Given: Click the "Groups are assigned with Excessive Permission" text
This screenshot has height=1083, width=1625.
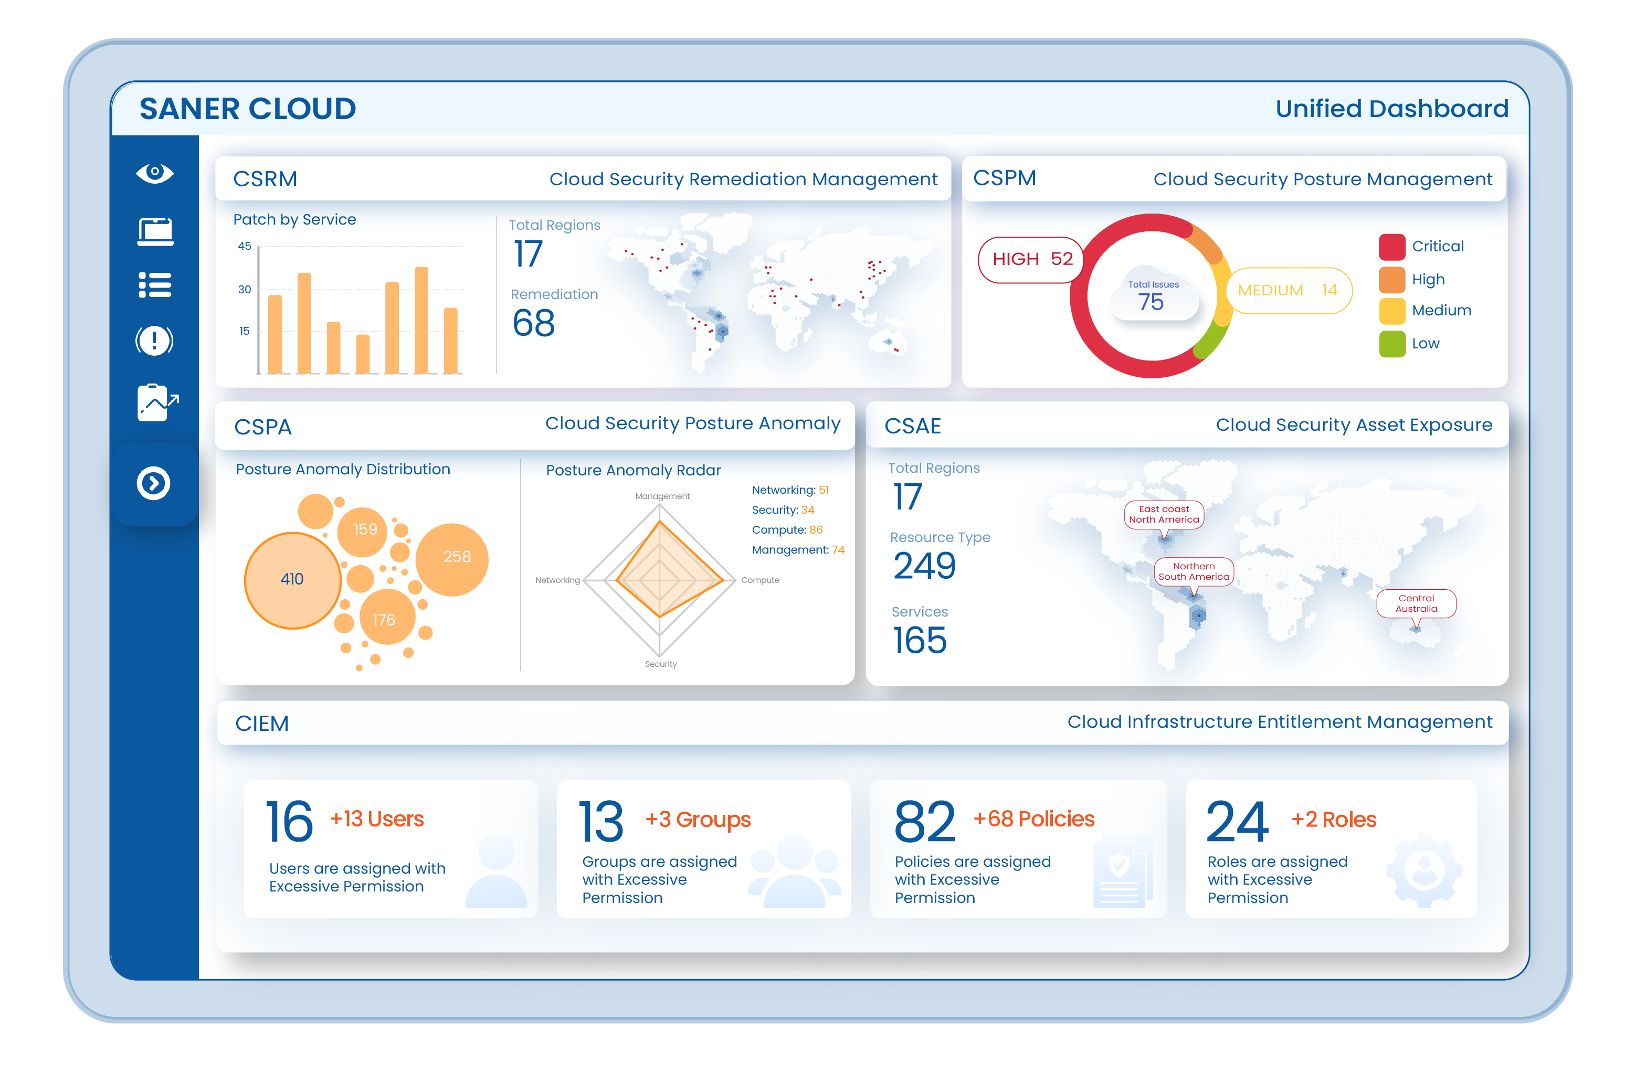Looking at the screenshot, I should pos(659,880).
